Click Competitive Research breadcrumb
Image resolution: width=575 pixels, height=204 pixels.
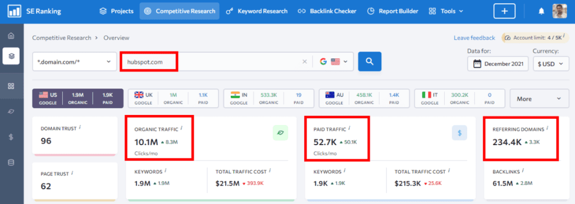click(x=62, y=38)
